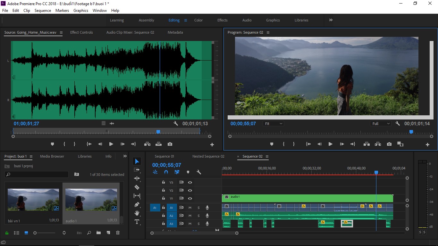Solo audio track A2
438x246 pixels.
click(198, 216)
